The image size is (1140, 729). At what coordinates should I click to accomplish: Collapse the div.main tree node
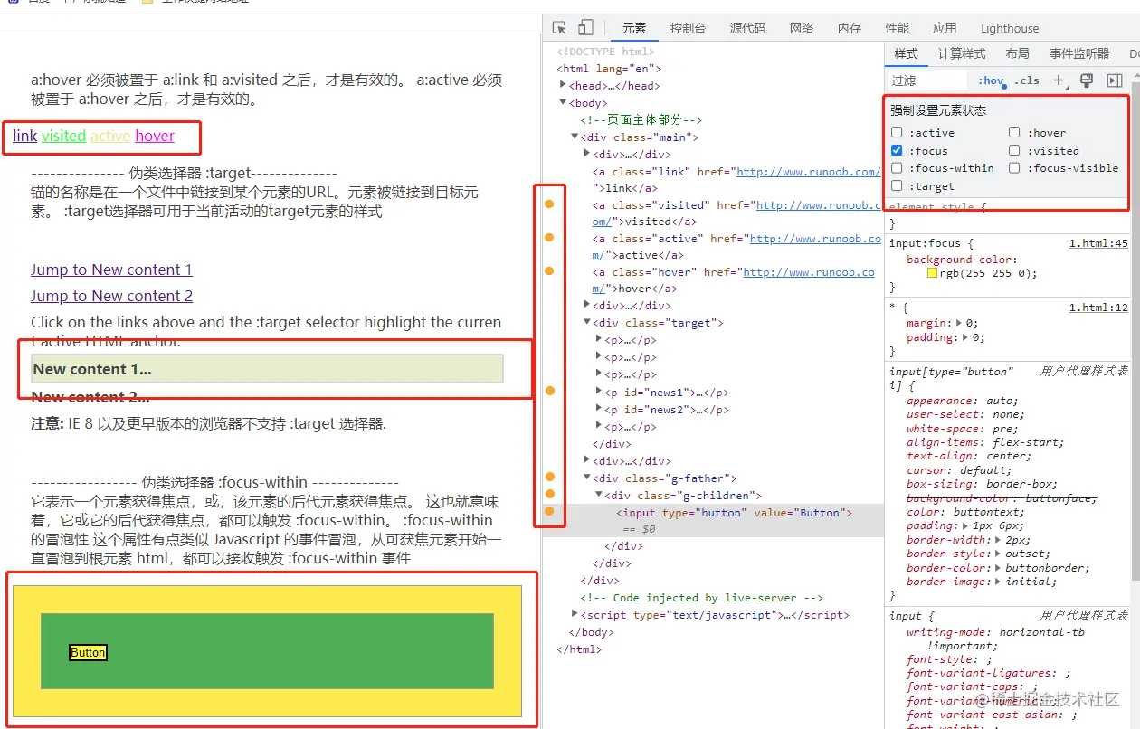575,136
